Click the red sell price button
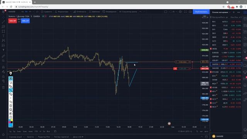This screenshot has width=247, height=139. tap(12, 21)
